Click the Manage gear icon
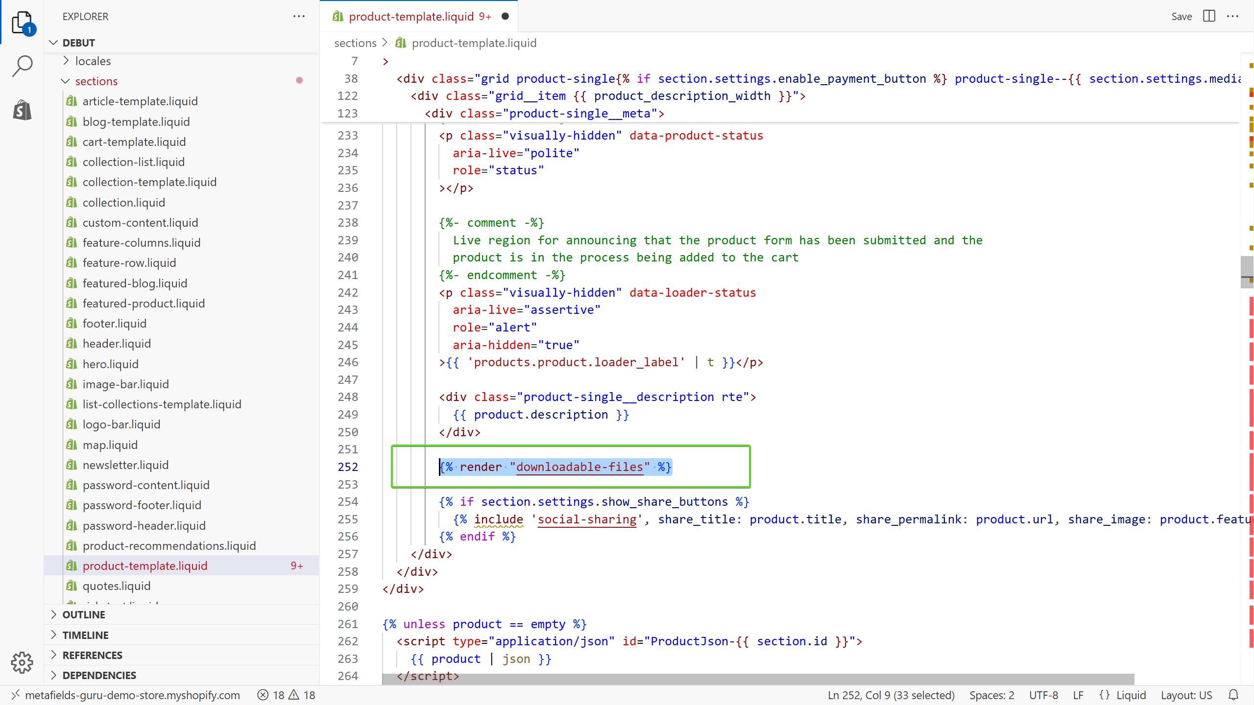Screen dimensions: 1254x705 click(x=22, y=662)
